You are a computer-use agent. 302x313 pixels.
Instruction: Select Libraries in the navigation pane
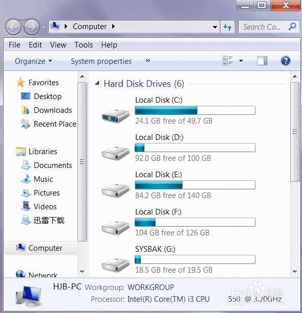click(x=43, y=151)
